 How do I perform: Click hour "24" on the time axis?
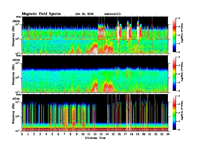[168, 134]
